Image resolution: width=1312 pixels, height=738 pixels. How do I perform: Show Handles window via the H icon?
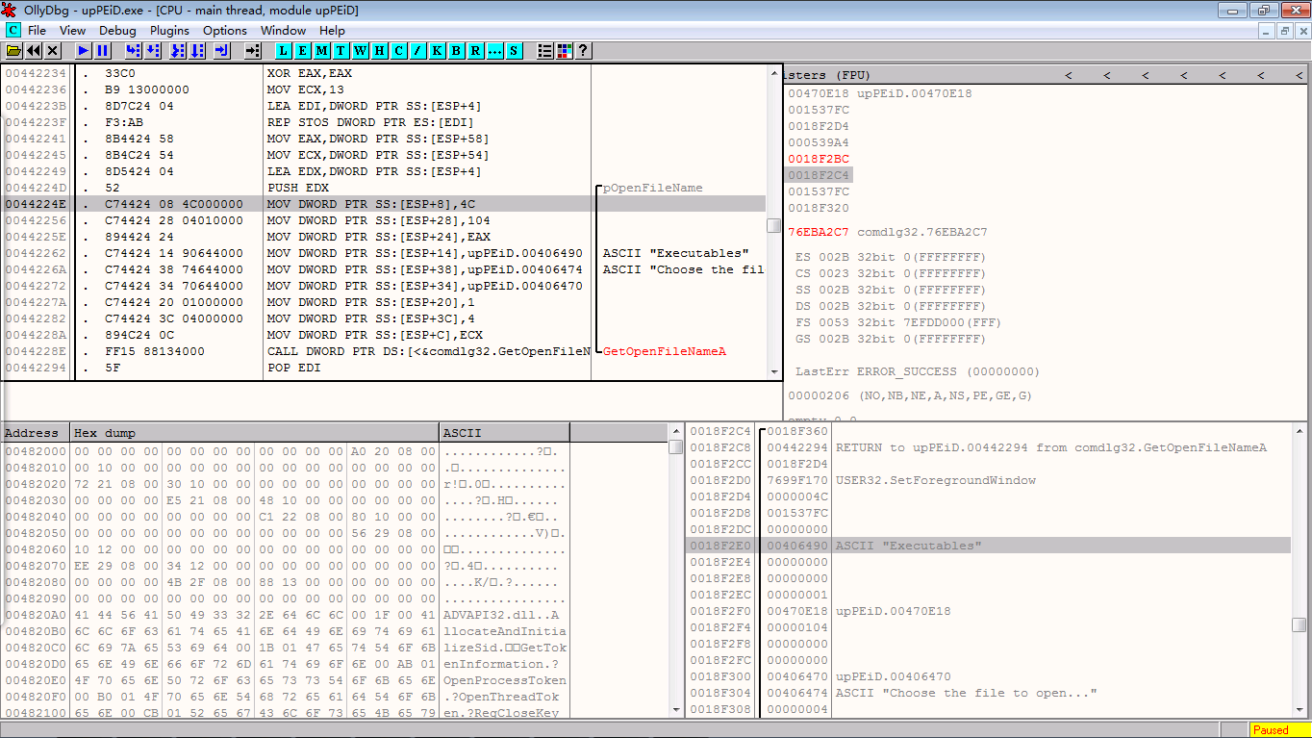[x=380, y=50]
